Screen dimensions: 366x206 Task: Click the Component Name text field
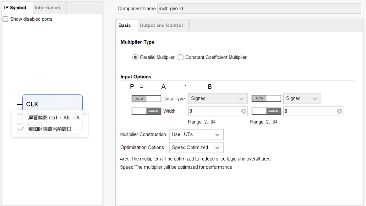259,8
